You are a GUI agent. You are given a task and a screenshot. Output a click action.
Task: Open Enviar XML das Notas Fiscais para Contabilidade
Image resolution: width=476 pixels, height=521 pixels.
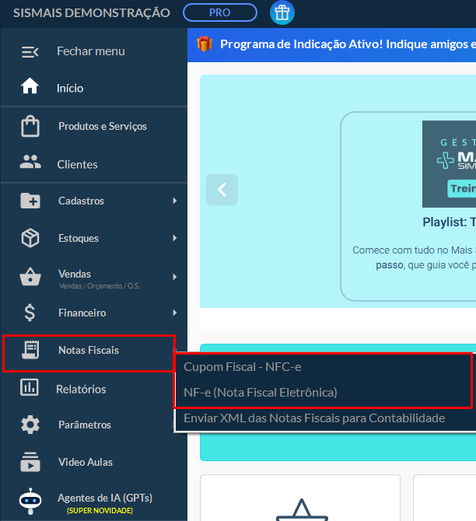(314, 418)
